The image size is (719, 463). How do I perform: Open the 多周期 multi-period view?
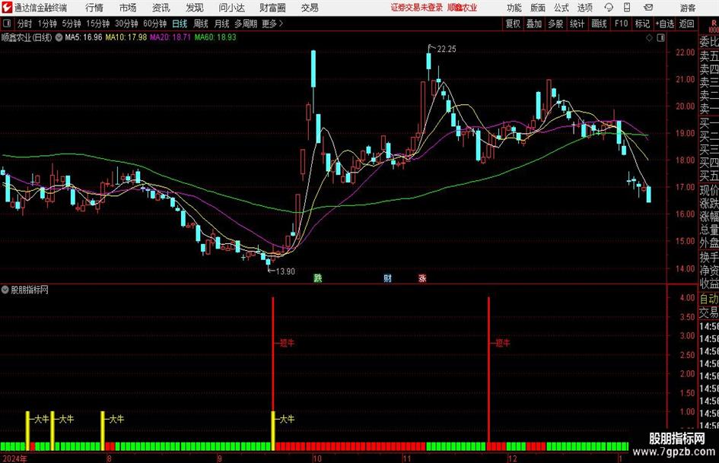(246, 24)
